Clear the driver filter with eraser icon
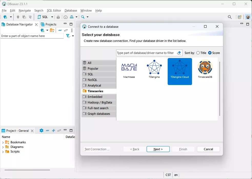252x179 pixels. [x=179, y=53]
